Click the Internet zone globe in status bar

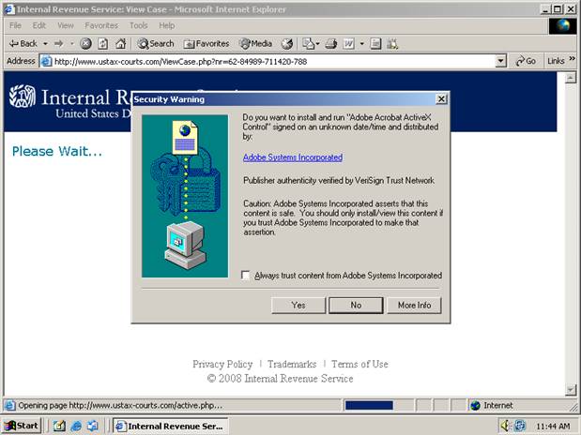475,406
